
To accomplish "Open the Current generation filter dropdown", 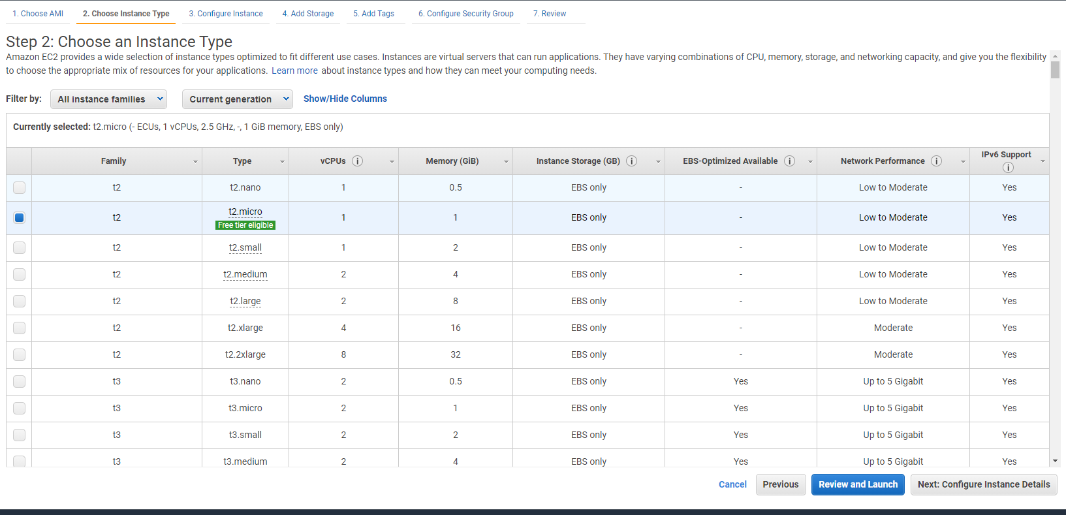I will pos(237,99).
